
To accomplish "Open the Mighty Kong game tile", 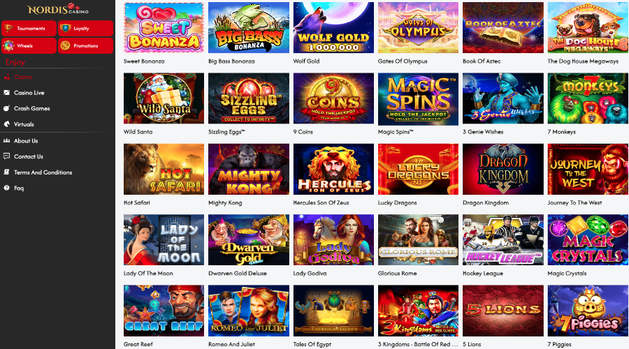I will pos(249,169).
